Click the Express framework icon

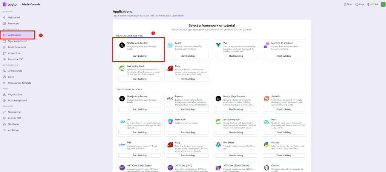[170, 99]
